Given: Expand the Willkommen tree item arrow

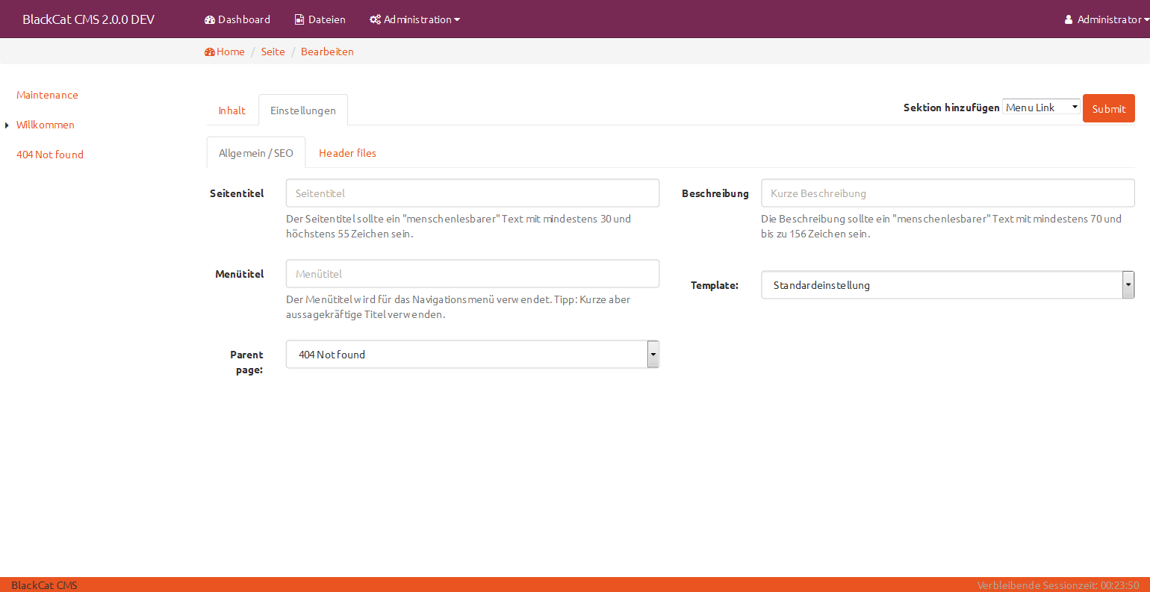Looking at the screenshot, I should (7, 125).
